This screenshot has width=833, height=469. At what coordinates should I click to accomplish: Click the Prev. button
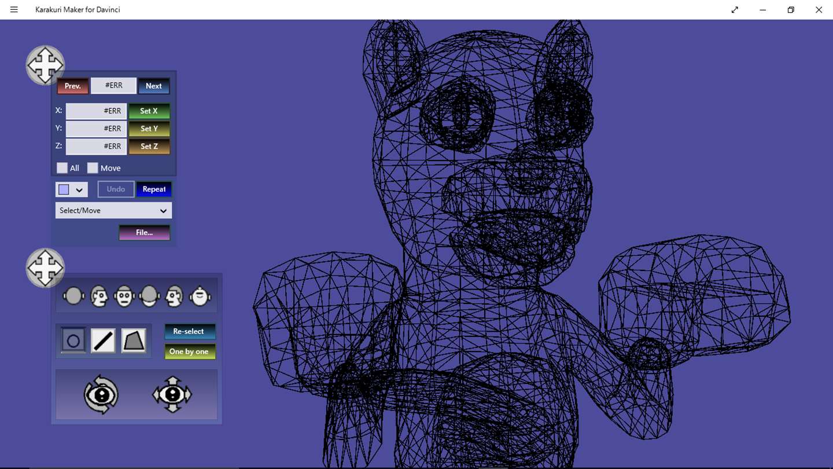coord(73,86)
